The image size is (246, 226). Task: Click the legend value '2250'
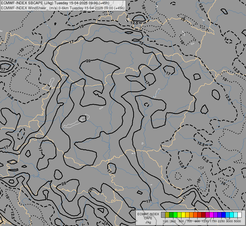(x=221, y=221)
